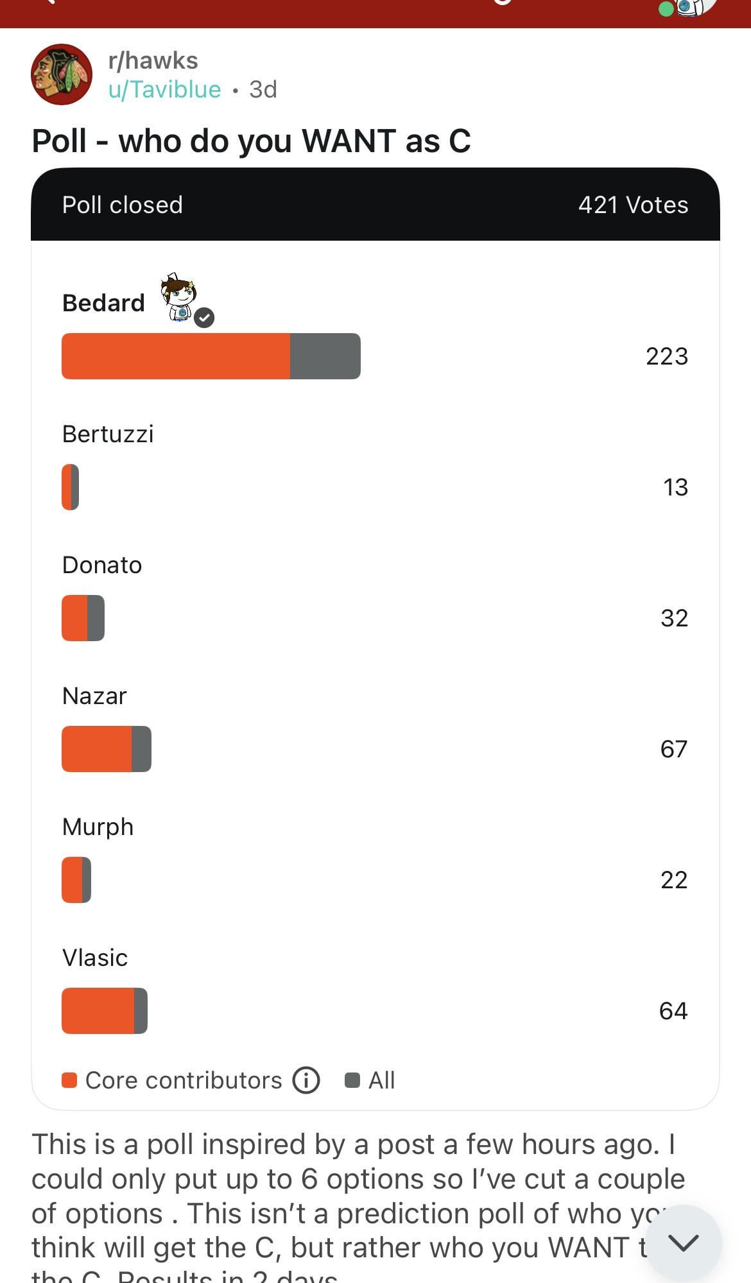
Task: Open the r/hawks subreddit link
Action: pyautogui.click(x=153, y=60)
